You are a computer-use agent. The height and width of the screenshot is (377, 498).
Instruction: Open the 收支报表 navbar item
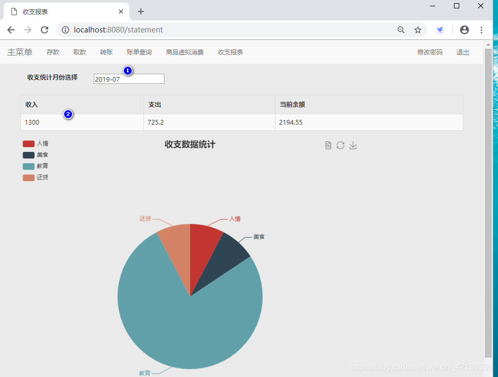pos(230,52)
